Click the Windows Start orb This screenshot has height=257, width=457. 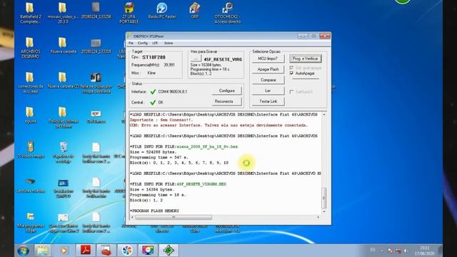click(x=24, y=251)
